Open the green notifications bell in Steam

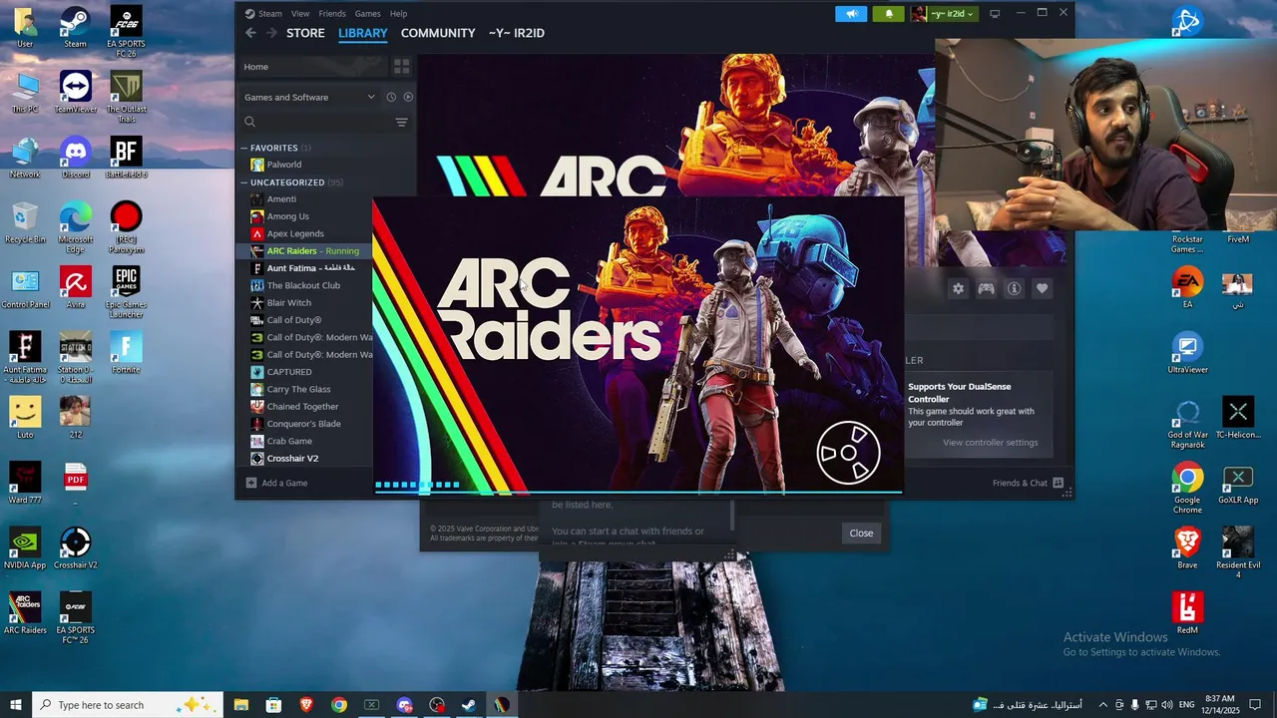[889, 14]
